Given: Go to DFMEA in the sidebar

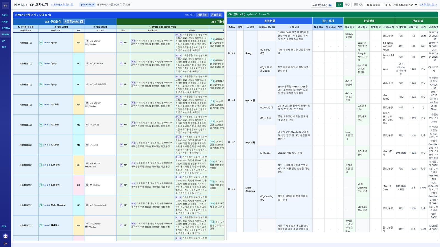Looking at the screenshot, I should tap(5, 28).
